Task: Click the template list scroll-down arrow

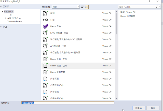Action: (x=117, y=99)
